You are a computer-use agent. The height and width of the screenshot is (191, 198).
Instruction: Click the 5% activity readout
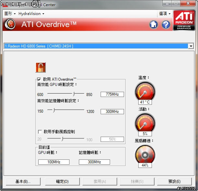(145, 134)
